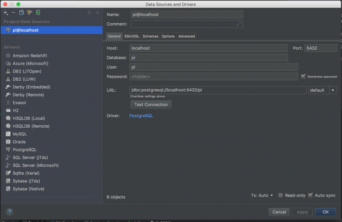Toggle the Auto sync checkbox

310,195
